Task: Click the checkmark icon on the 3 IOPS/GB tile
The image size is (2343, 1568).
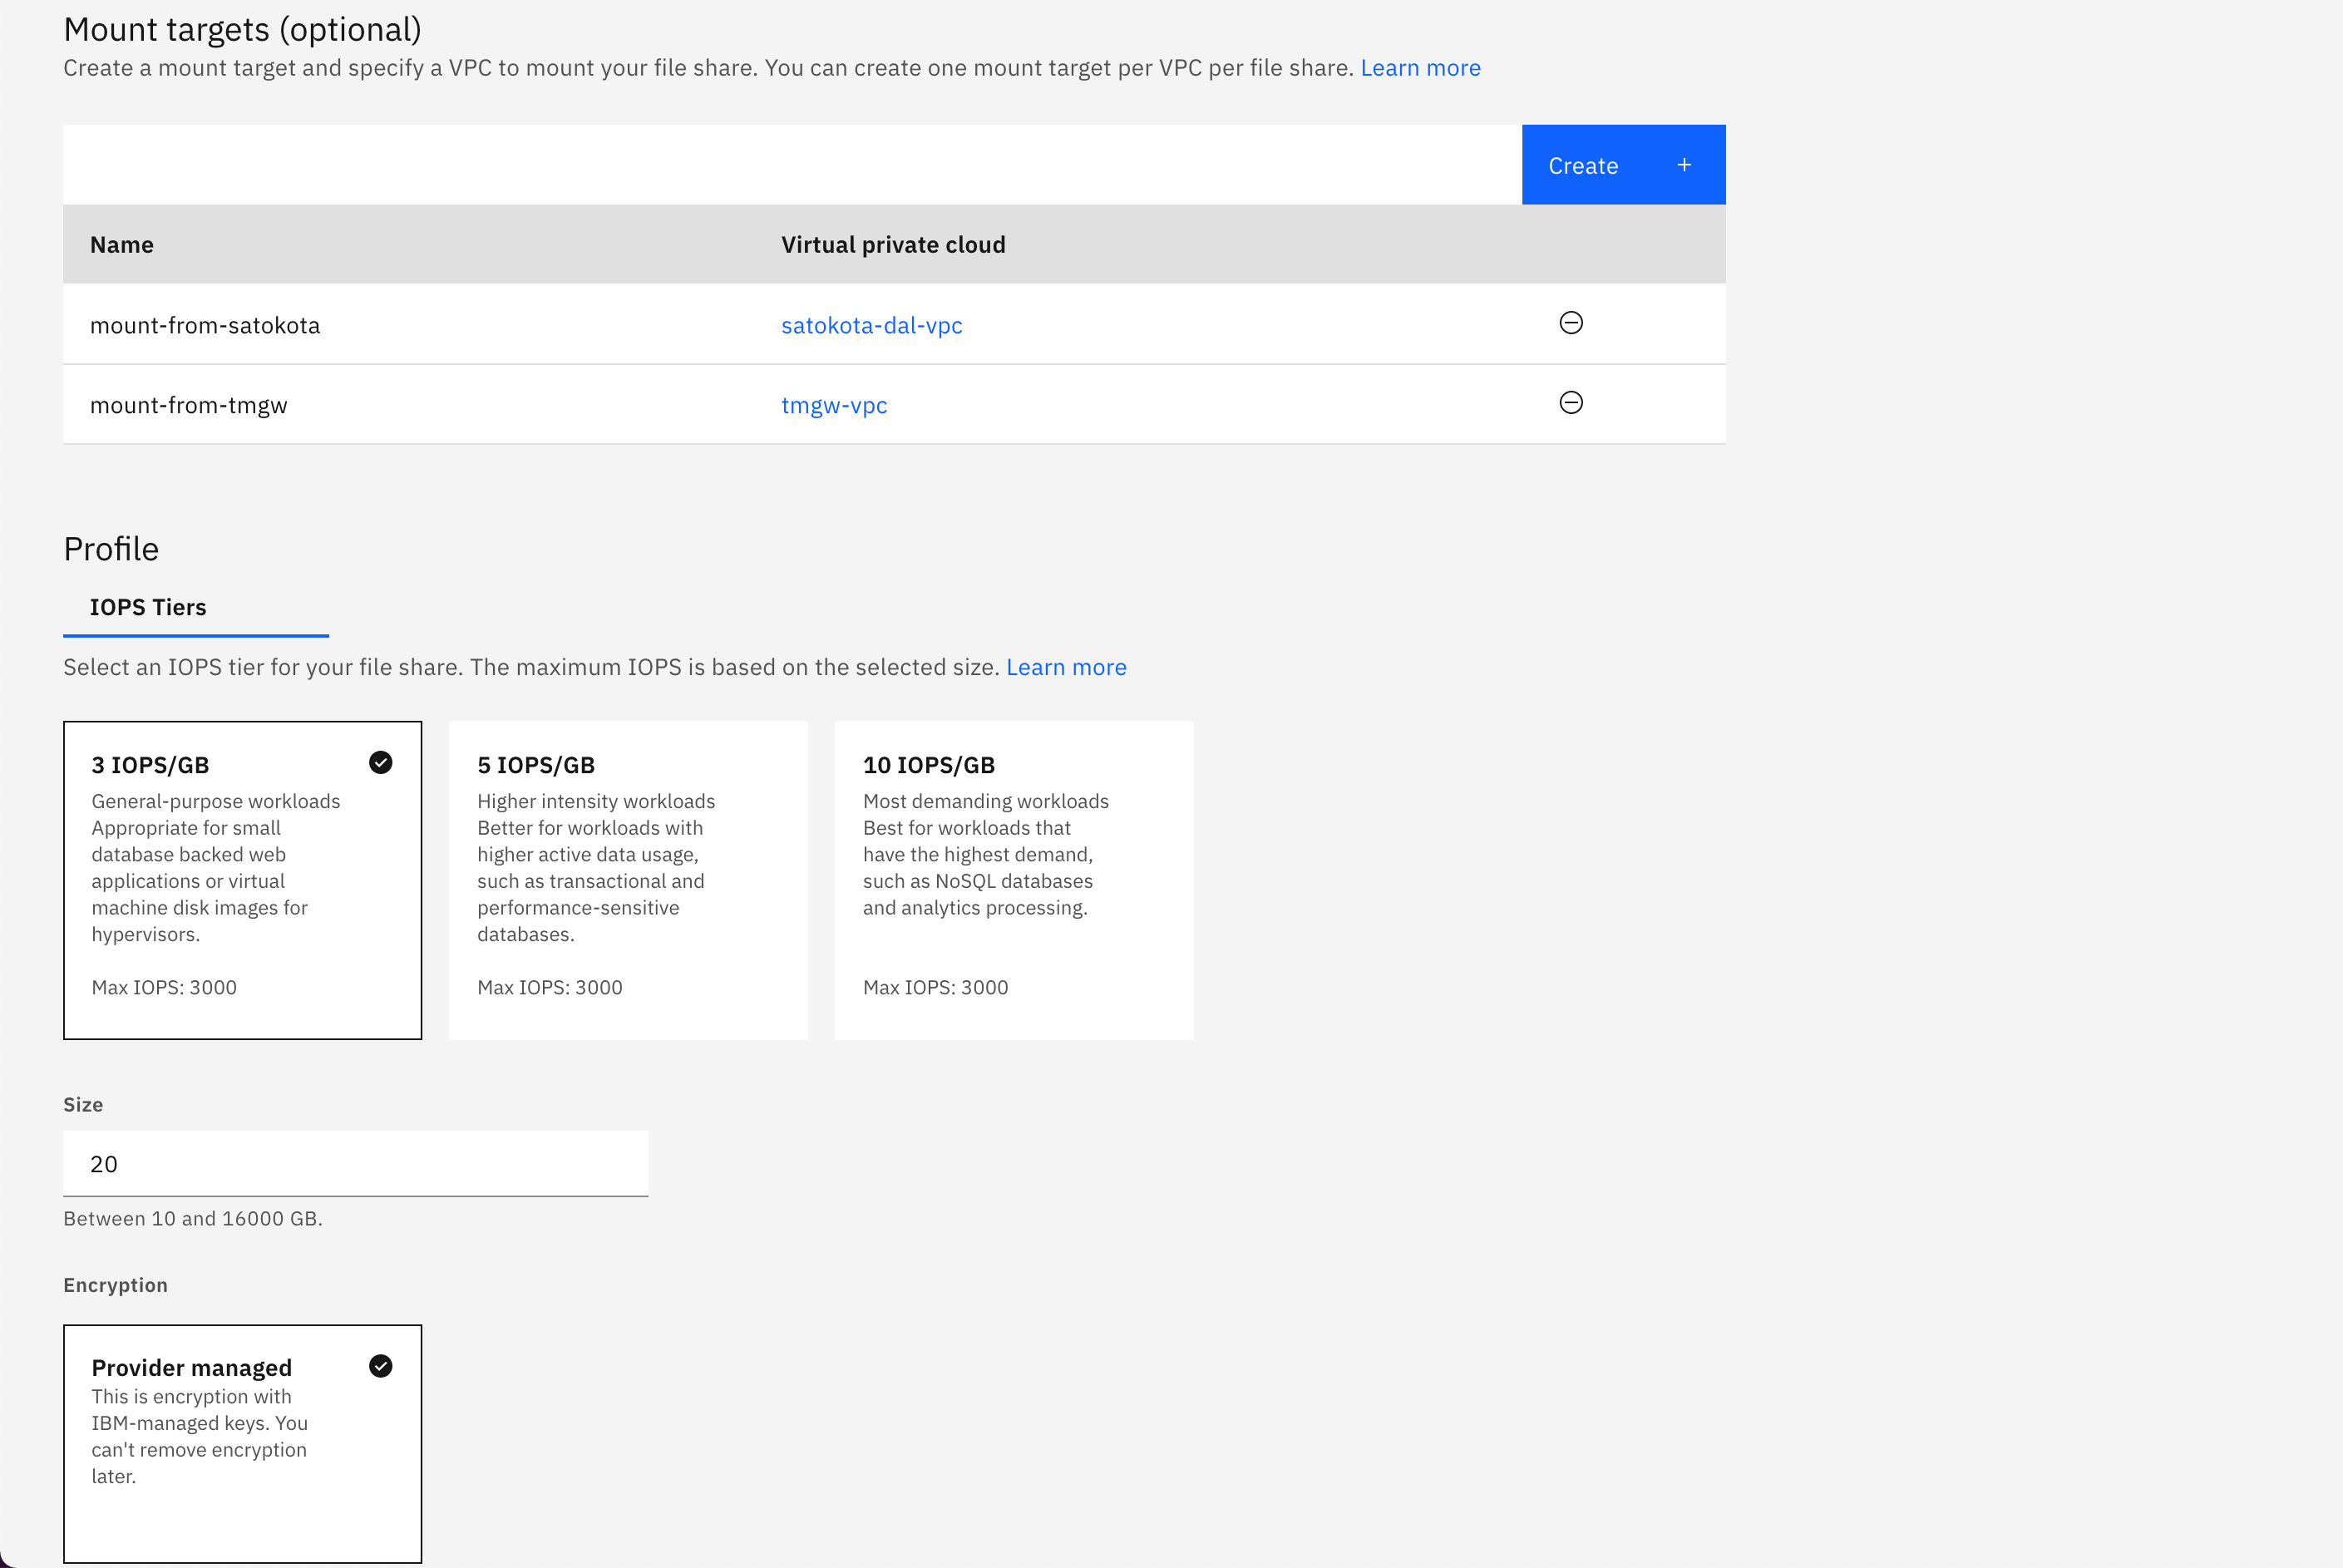Action: pyautogui.click(x=380, y=763)
